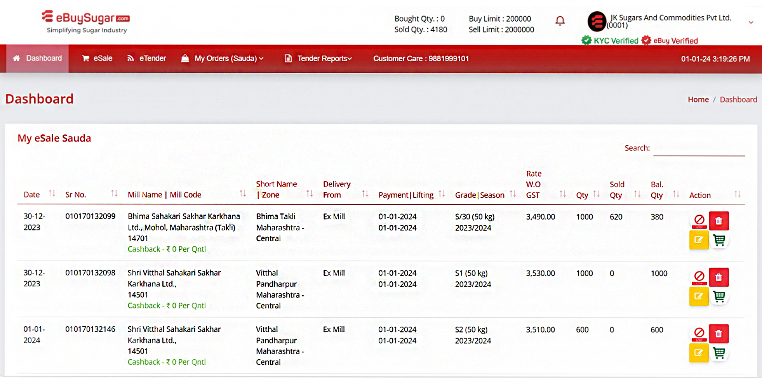The image size is (762, 381).
Task: Sort by Qty column arrows
Action: click(597, 193)
